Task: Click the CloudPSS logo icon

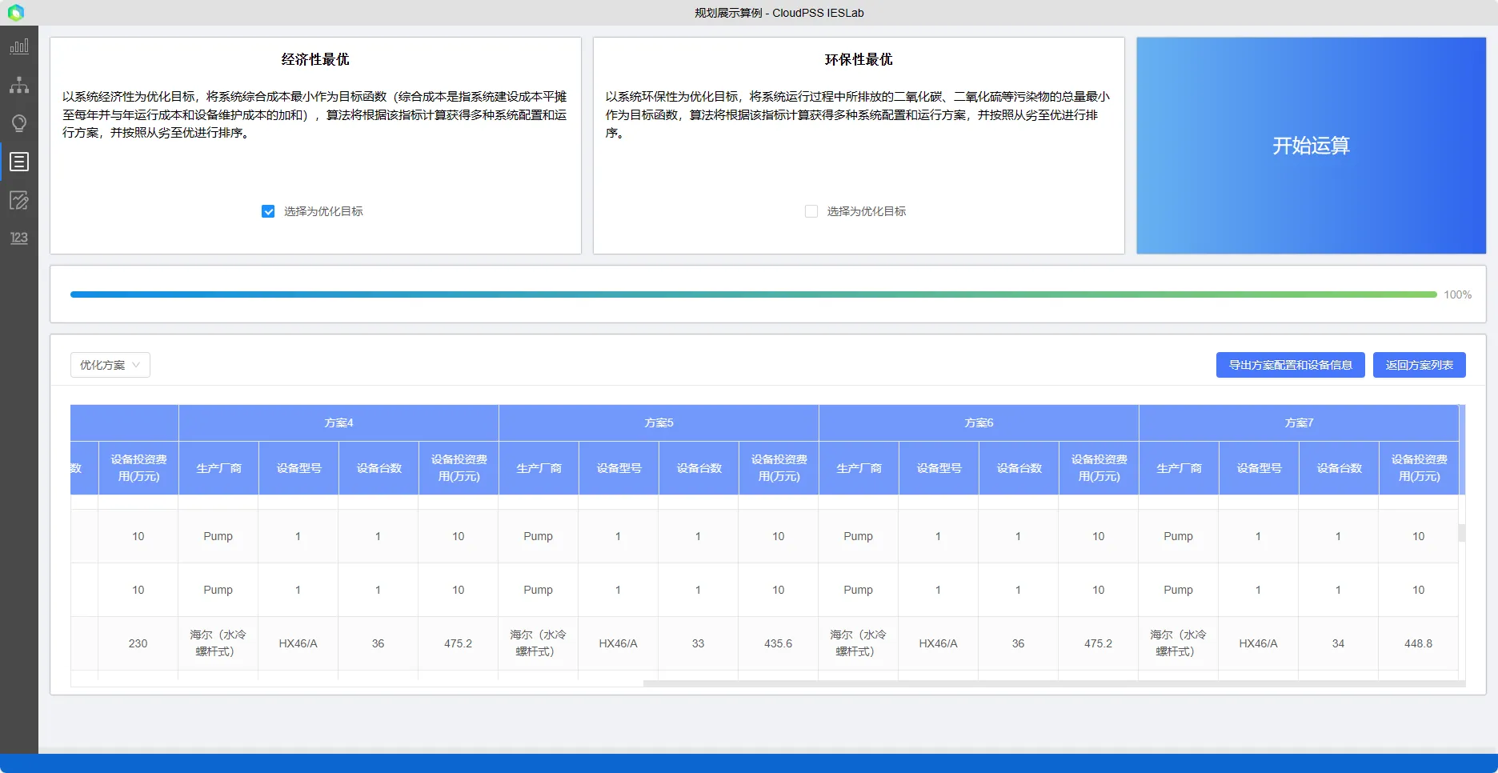Action: [x=16, y=13]
